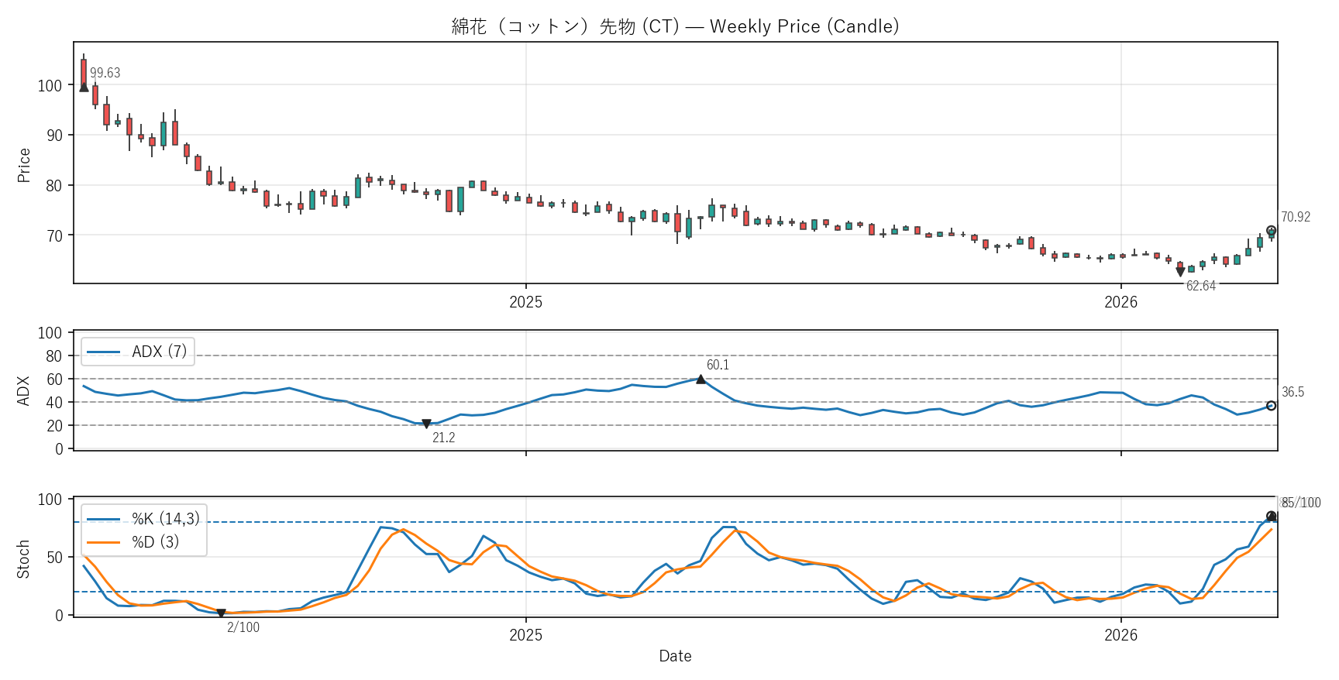Click the Stochastic low marker labeled 2/100
This screenshot has height=680, width=1339.
(221, 613)
